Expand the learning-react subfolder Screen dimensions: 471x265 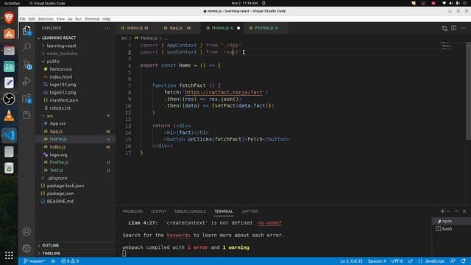(43, 46)
